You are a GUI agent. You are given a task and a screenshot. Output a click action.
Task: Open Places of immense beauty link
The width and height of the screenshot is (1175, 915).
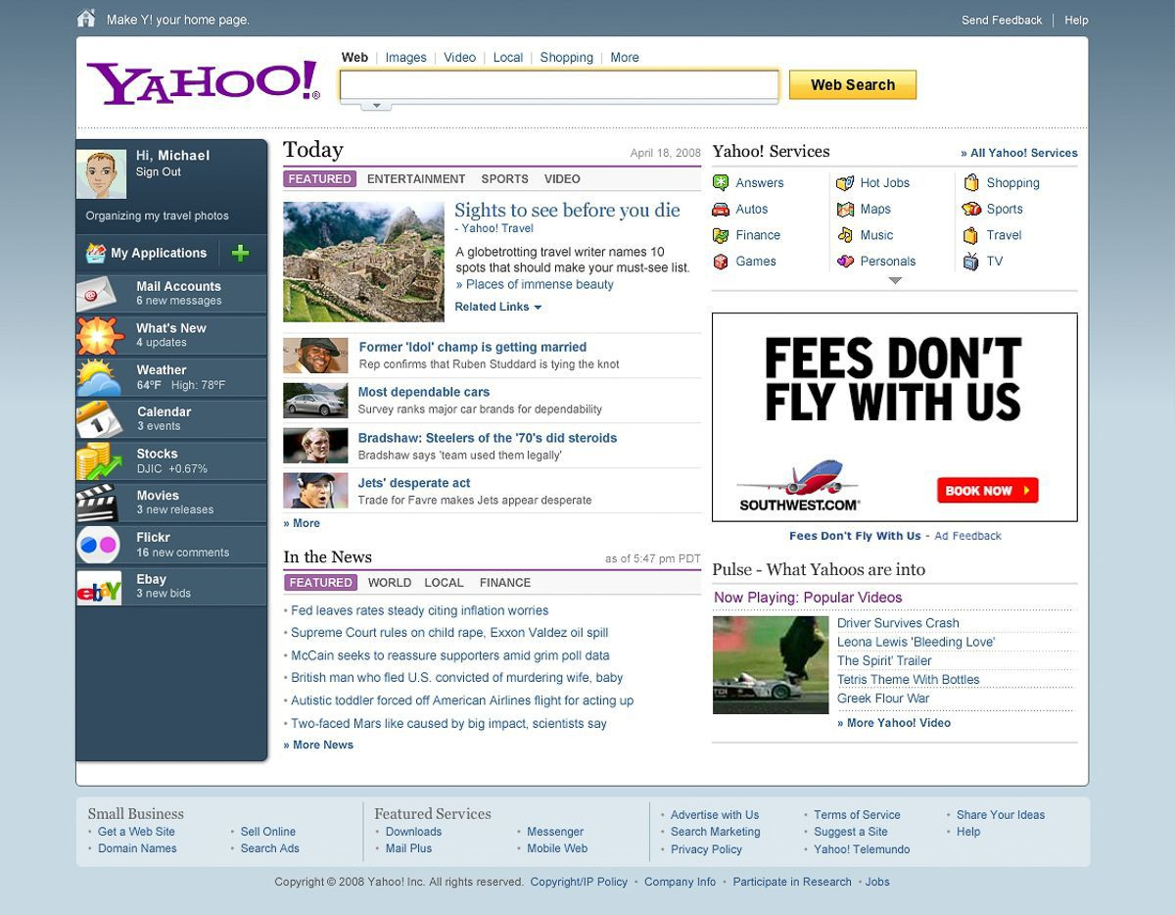coord(535,285)
